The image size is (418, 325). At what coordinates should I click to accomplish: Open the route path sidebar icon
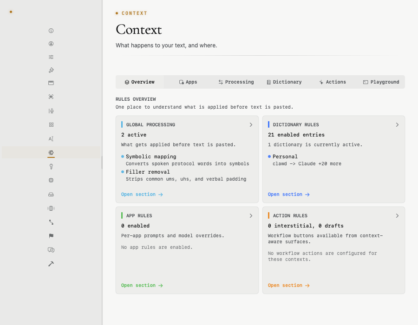[x=51, y=222]
